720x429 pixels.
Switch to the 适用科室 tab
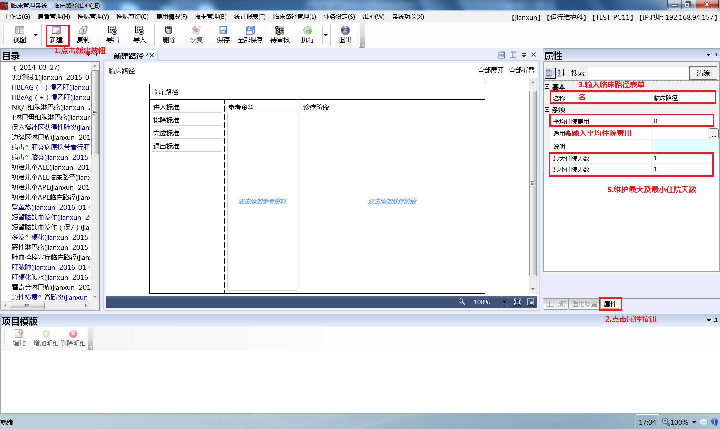coord(584,304)
